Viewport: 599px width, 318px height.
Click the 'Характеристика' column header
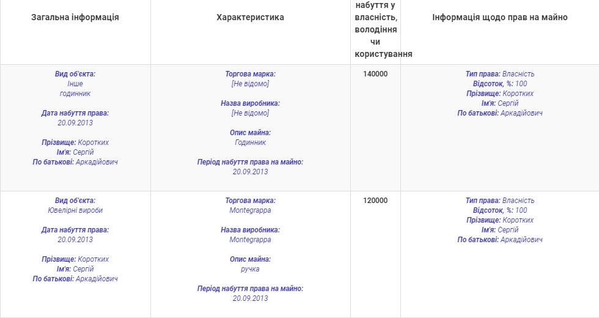coord(250,18)
